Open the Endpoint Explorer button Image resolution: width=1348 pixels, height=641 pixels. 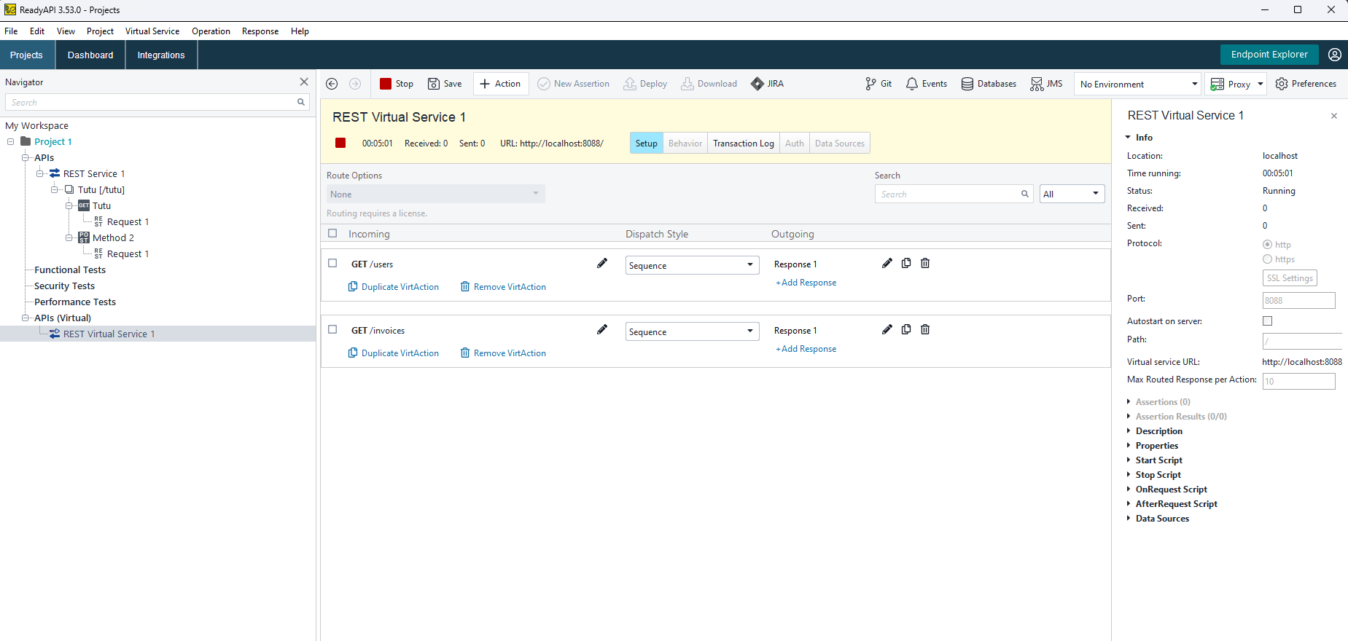[1269, 55]
